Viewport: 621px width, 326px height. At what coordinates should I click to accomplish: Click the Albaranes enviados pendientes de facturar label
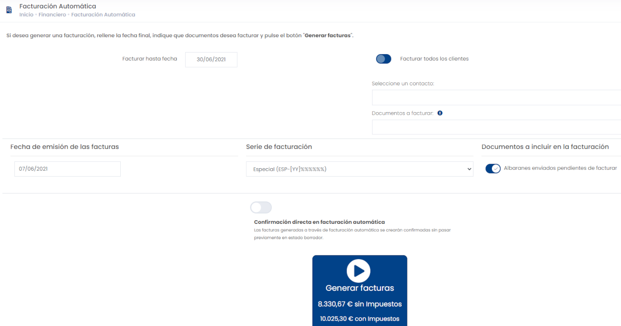[560, 168]
